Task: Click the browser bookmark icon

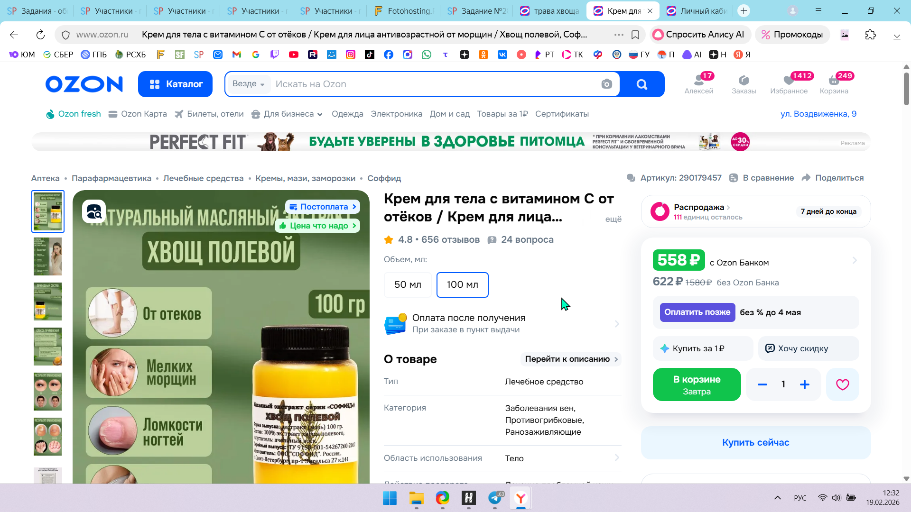Action: coord(635,35)
